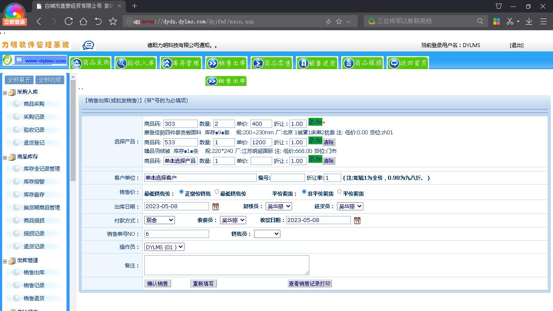The width and height of the screenshot is (553, 311).
Task: Open the 复核员 reviewer dropdown
Action: click(x=278, y=206)
